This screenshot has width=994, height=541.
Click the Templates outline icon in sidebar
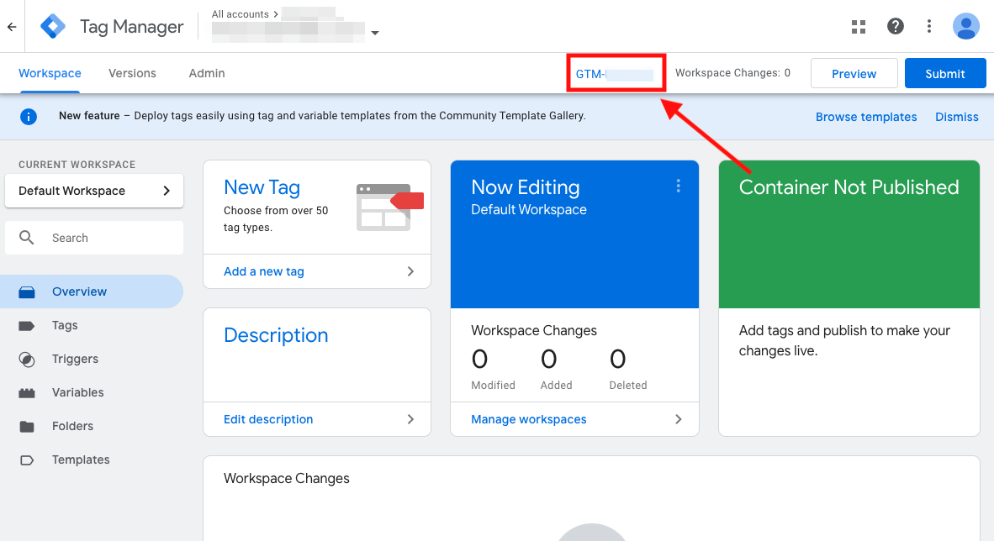point(27,460)
